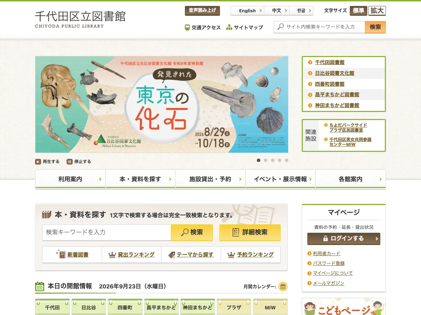Click the yellow book 検索 button
Image resolution: width=421 pixels, height=315 pixels.
pyautogui.click(x=192, y=232)
